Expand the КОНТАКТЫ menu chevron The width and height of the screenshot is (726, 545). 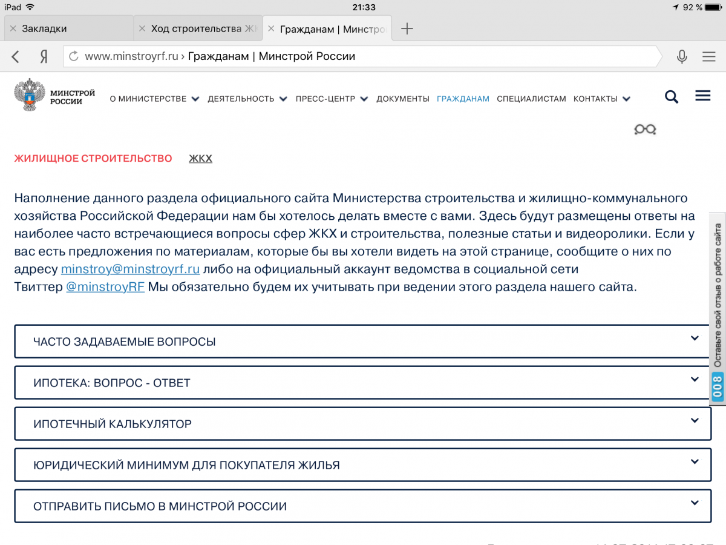point(626,99)
